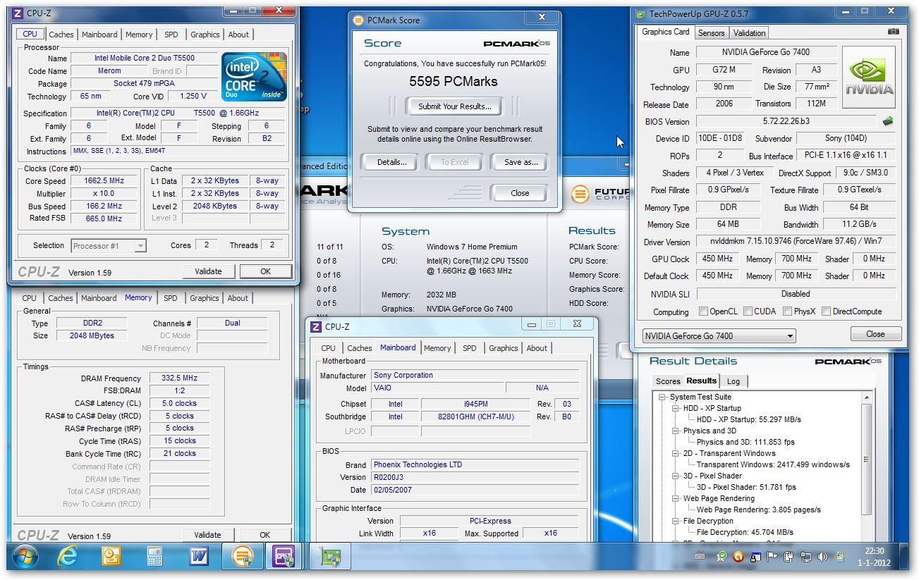Open the volume speaker tray icon

point(822,557)
